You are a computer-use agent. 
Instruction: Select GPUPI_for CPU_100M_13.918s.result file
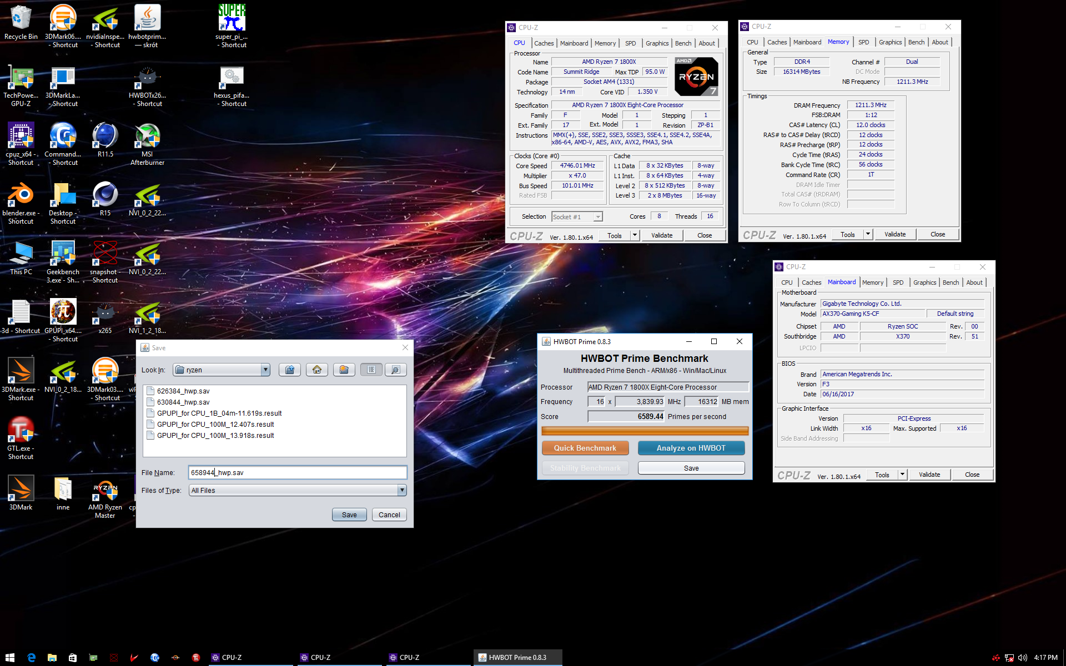210,435
